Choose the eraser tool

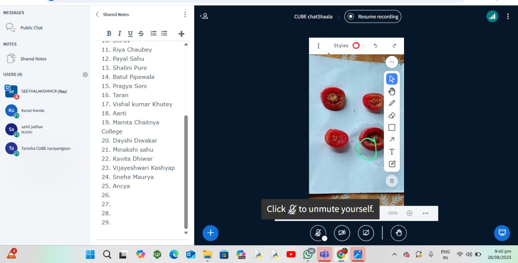coord(391,115)
